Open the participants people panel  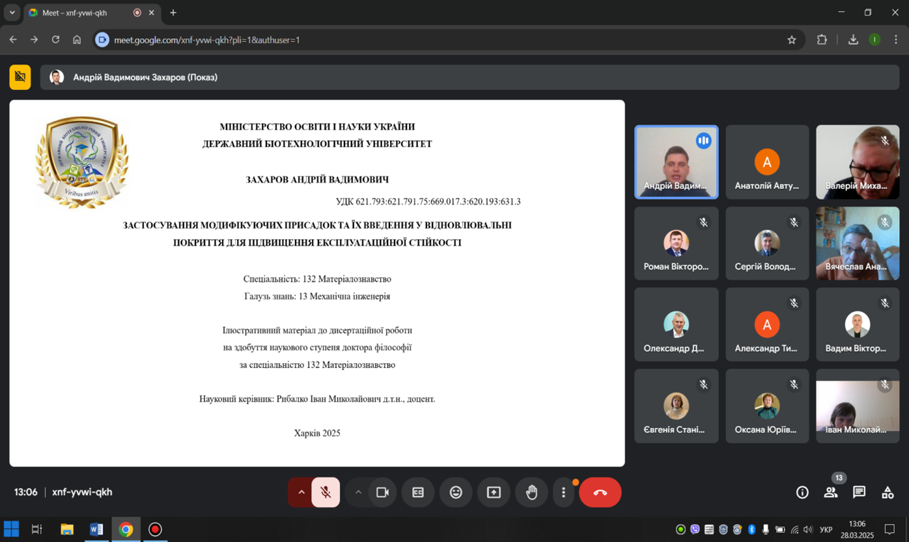pos(830,493)
